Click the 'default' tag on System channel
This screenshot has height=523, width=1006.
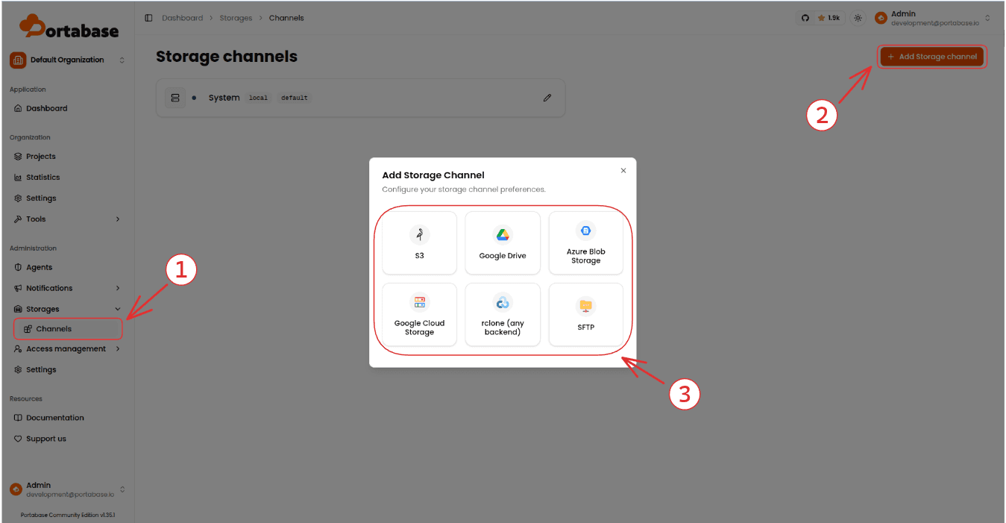coord(295,98)
